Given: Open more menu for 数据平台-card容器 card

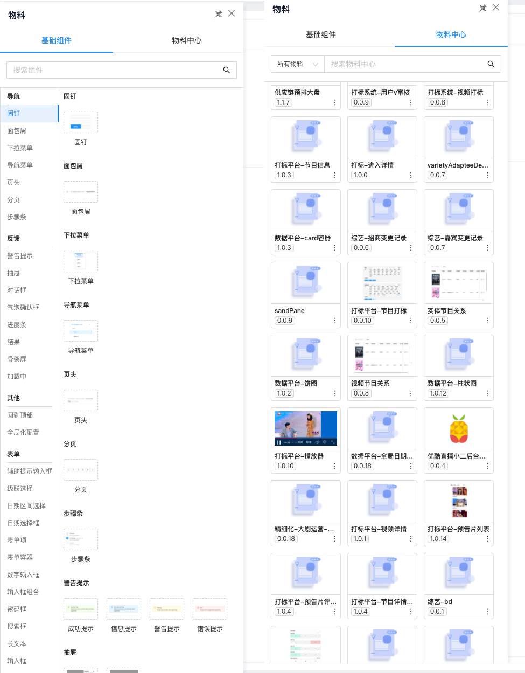Looking at the screenshot, I should coord(334,248).
